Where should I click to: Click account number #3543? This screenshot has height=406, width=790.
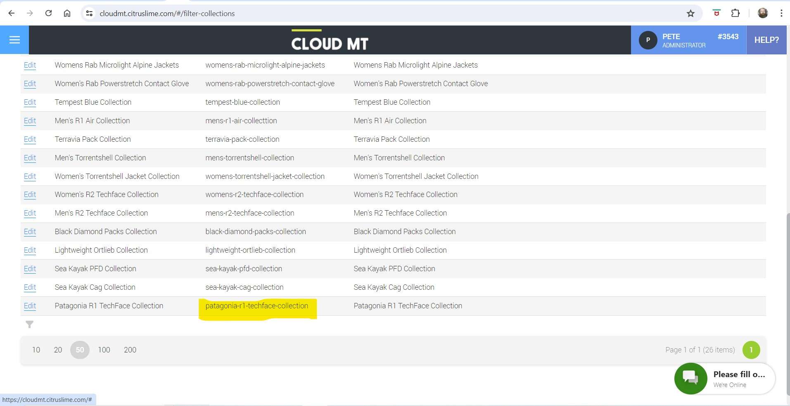[728, 37]
